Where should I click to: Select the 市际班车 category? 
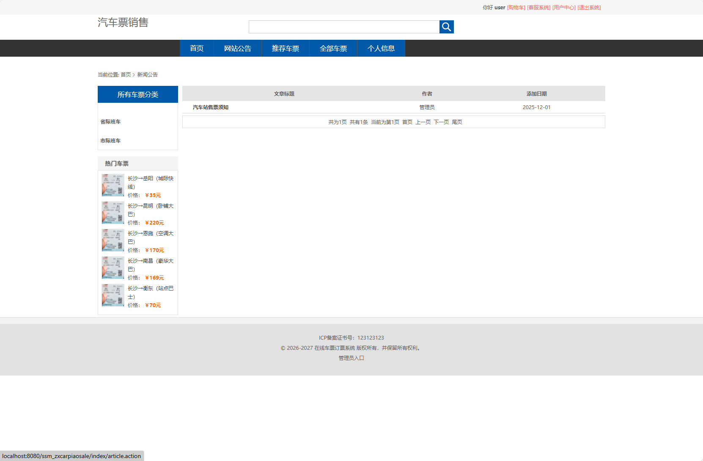tap(110, 141)
